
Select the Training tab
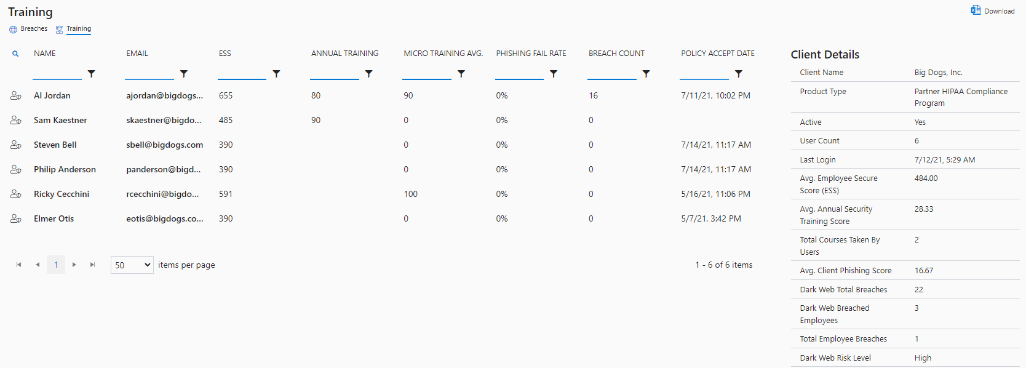tap(73, 29)
